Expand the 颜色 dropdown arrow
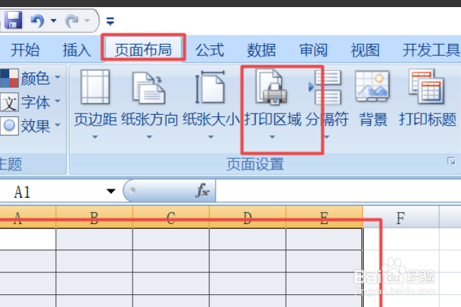 [x=57, y=77]
